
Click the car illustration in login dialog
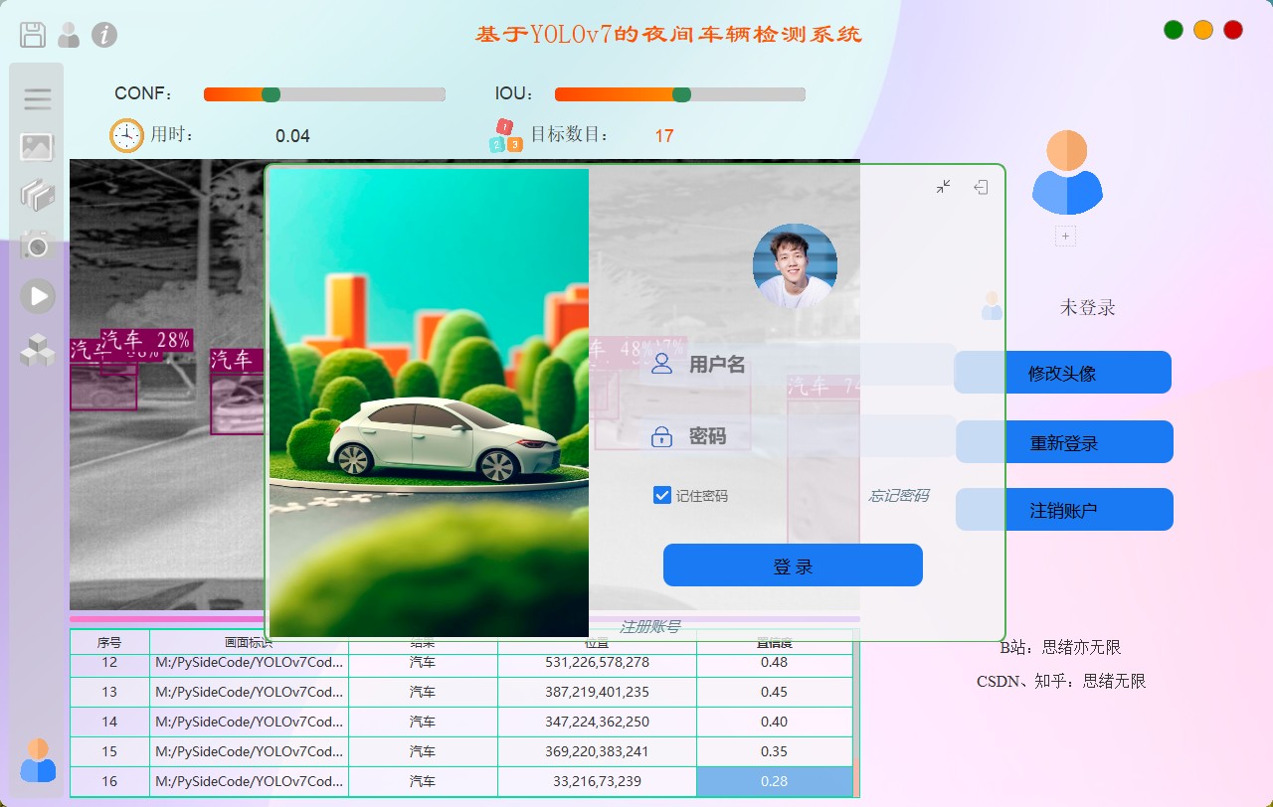[x=430, y=403]
